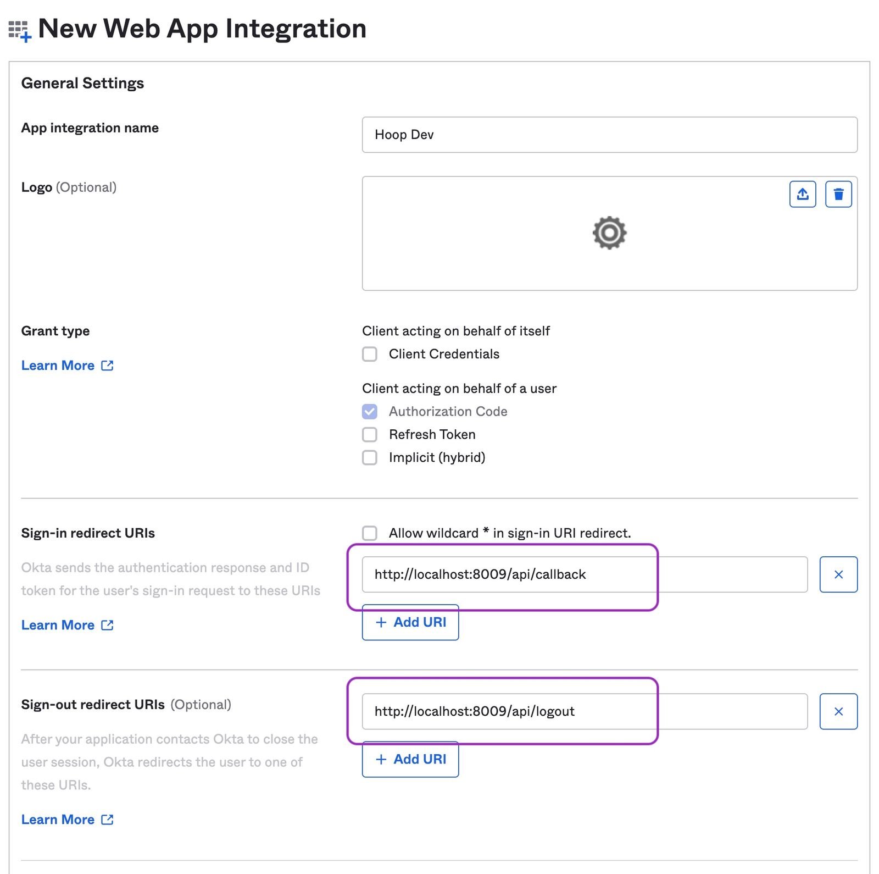879x874 pixels.
Task: Delete logo with the trash icon
Action: (x=838, y=194)
